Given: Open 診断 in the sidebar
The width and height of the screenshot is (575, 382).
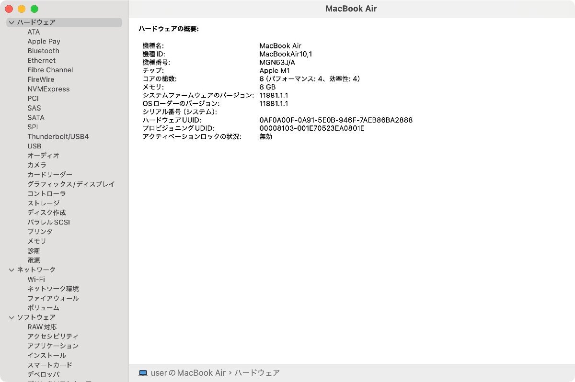Looking at the screenshot, I should point(34,251).
